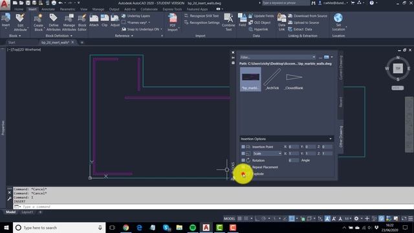The height and width of the screenshot is (233, 414).
Task: Open Chrome from the taskbar
Action: [x=126, y=227]
